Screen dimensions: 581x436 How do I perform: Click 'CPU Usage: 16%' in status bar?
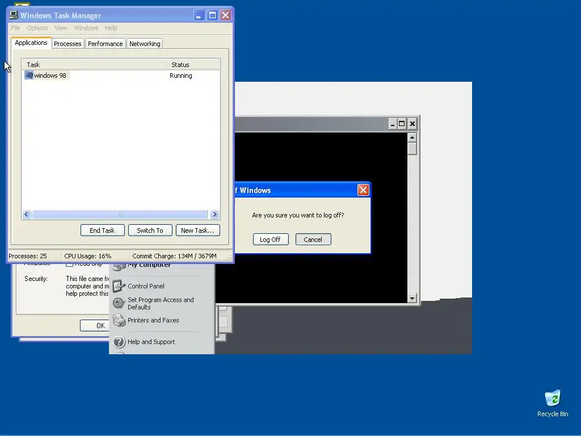[88, 256]
